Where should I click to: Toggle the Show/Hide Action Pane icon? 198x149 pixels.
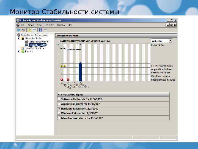45,30
